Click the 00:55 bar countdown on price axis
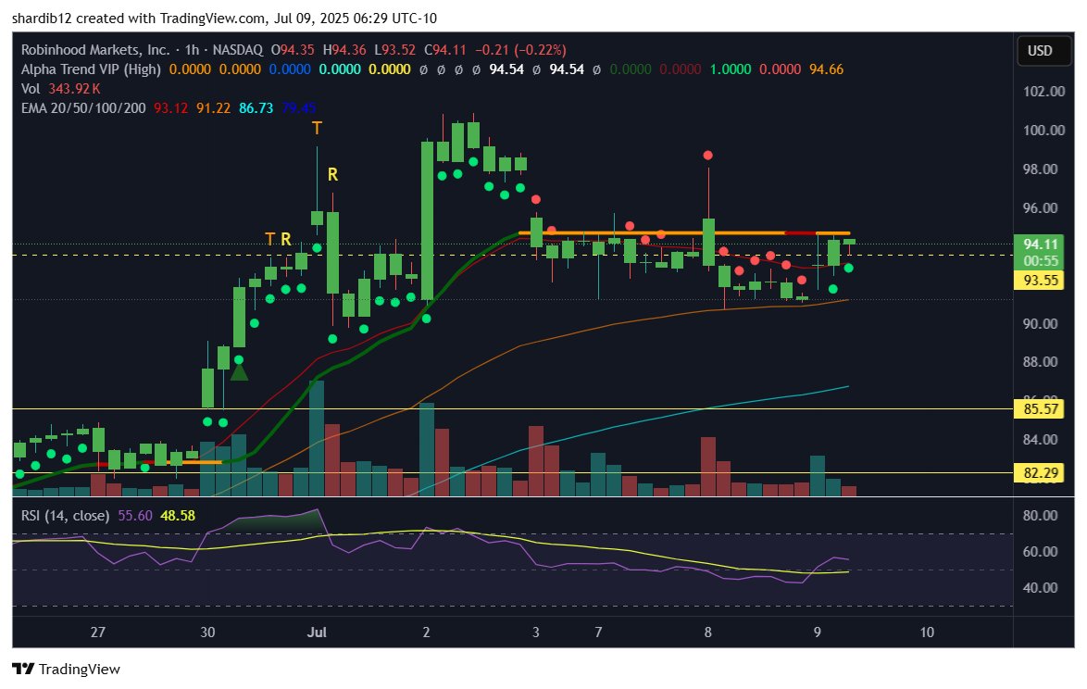 tap(1042, 261)
